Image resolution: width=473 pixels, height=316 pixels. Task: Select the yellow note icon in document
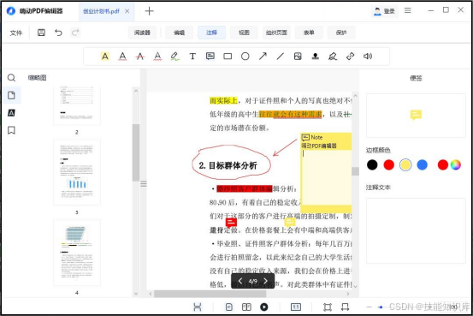[x=290, y=223]
